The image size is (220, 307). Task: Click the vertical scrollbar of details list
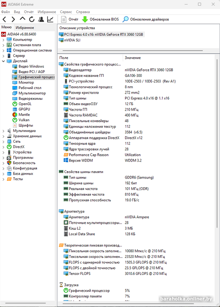[217, 143]
